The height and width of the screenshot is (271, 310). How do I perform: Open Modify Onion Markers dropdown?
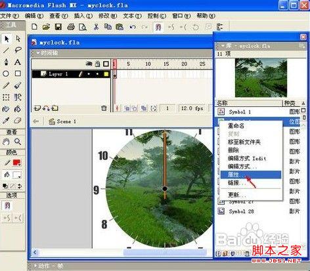pyautogui.click(x=154, y=108)
